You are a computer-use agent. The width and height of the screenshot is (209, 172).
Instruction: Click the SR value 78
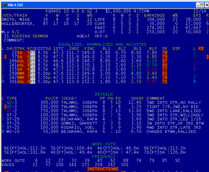pyautogui.click(x=165, y=53)
